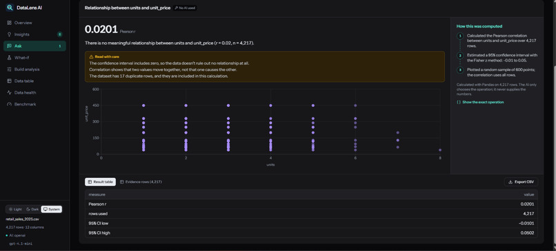
Task: Click the Insights count badge
Action: coord(59,34)
